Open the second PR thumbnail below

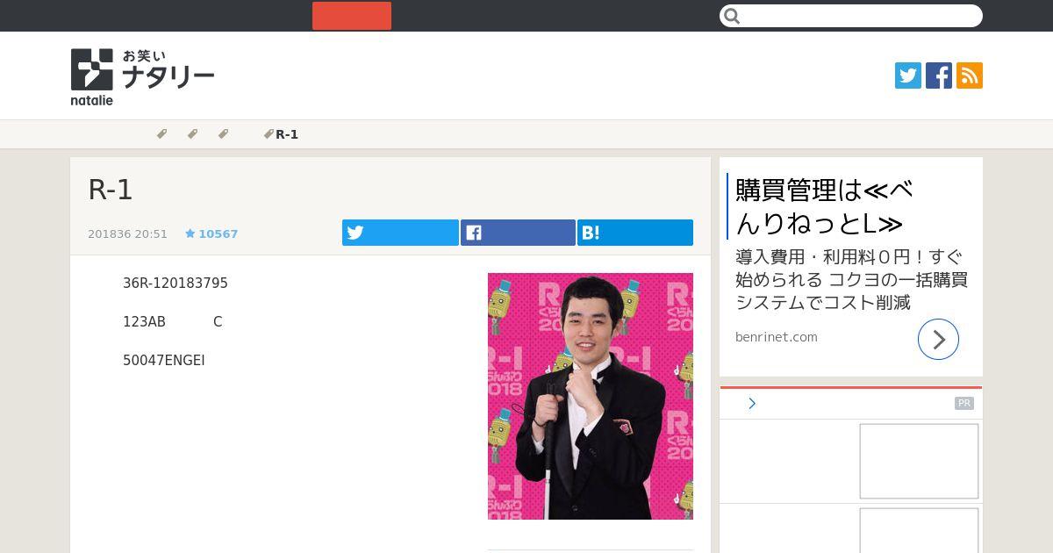[919, 530]
